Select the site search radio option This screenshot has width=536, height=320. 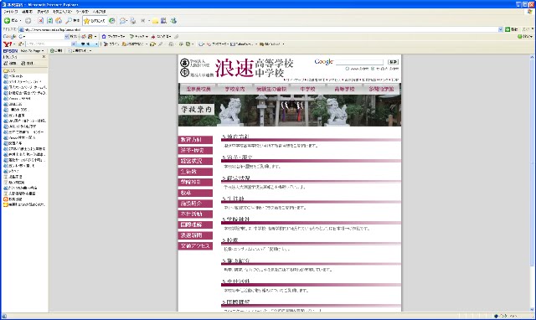(x=373, y=69)
